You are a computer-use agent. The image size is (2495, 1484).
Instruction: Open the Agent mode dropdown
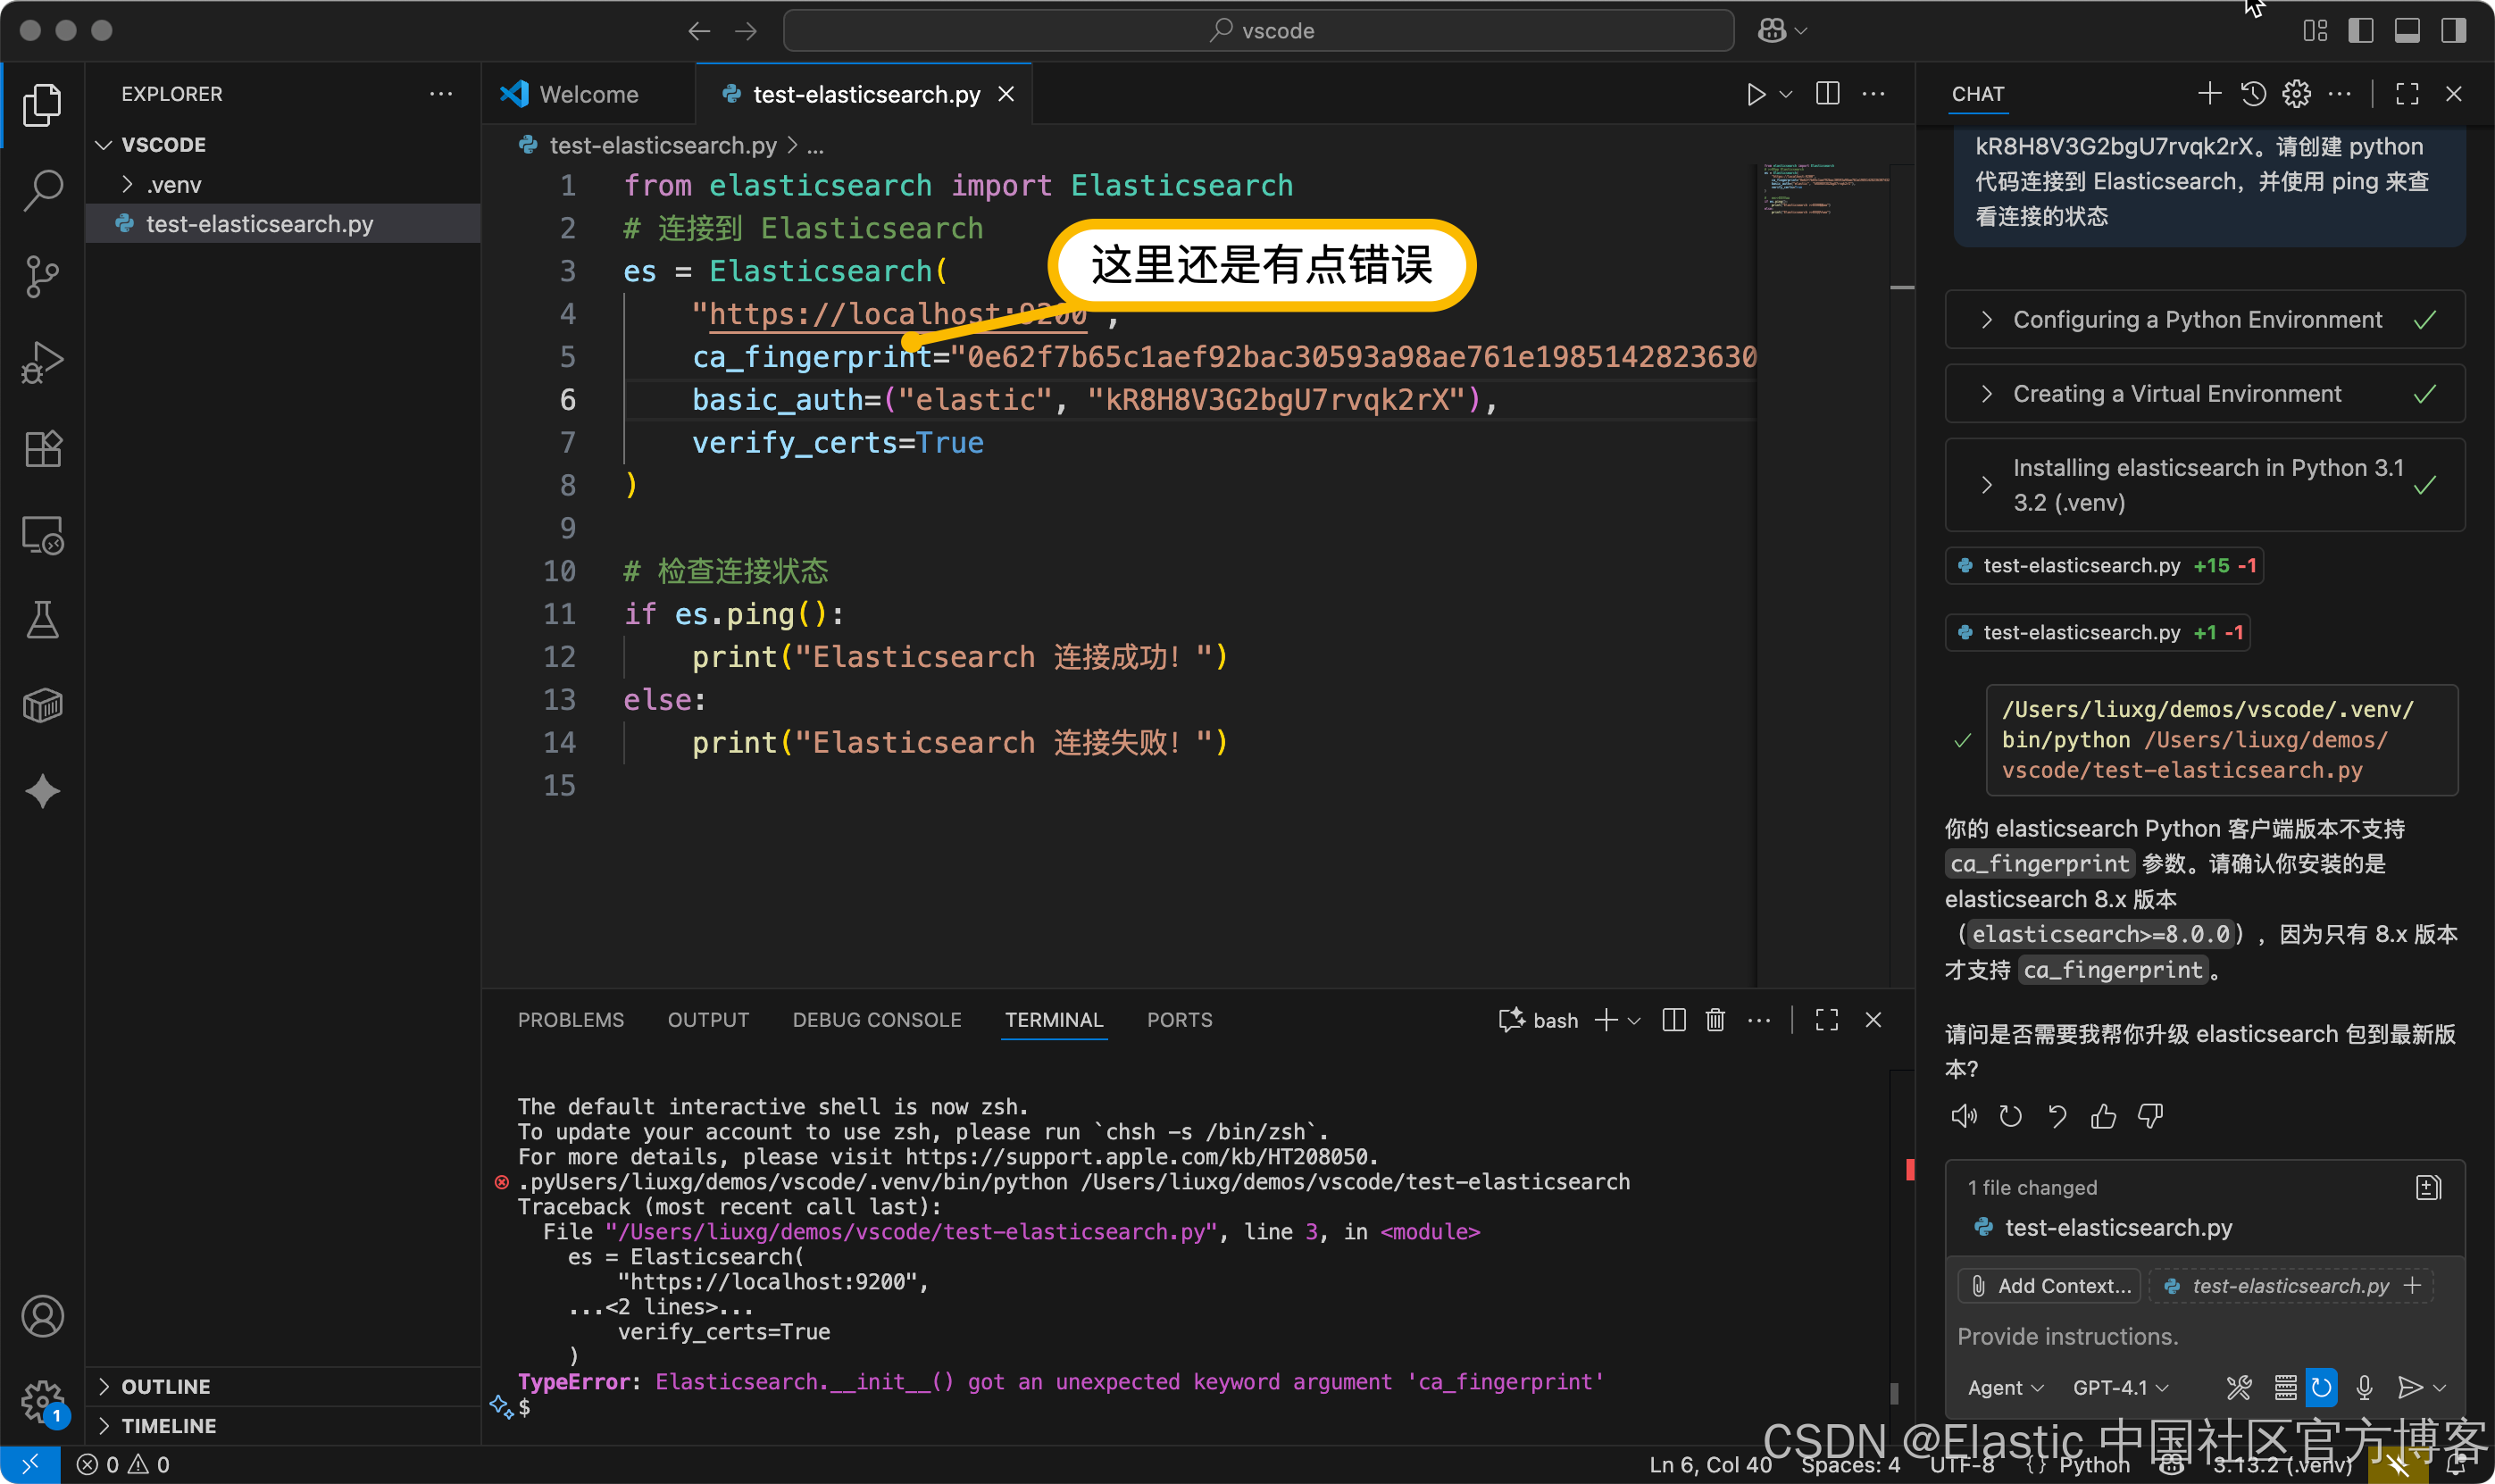(2005, 1387)
